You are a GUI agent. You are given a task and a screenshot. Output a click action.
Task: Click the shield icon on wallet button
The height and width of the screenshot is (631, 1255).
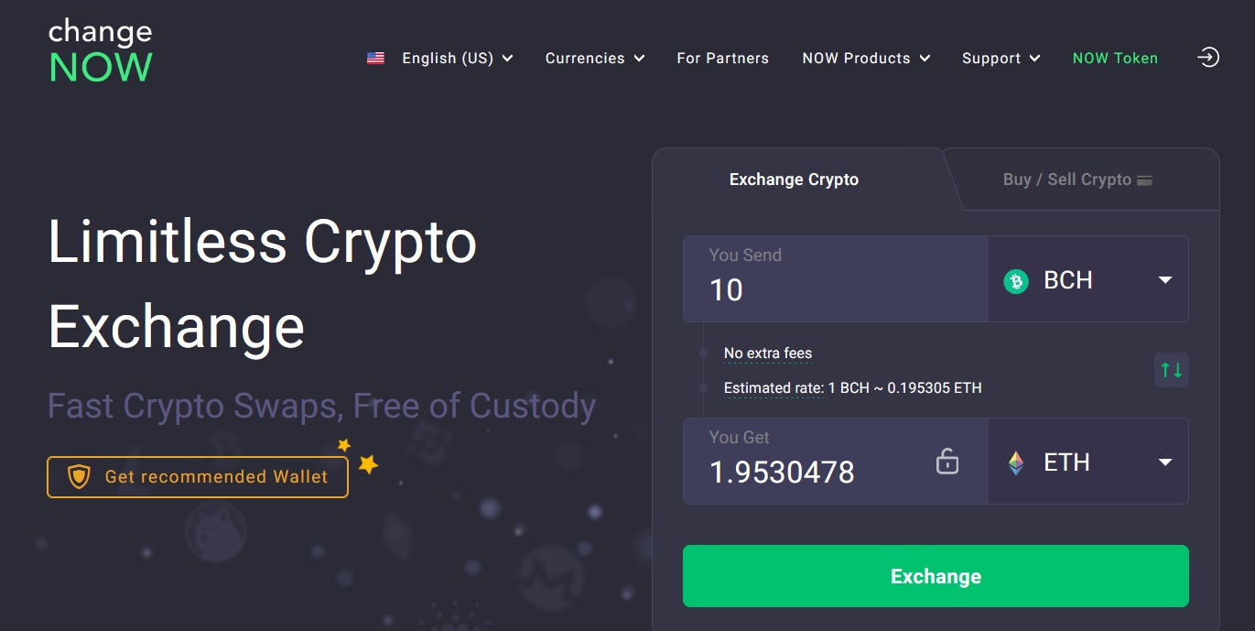(80, 476)
